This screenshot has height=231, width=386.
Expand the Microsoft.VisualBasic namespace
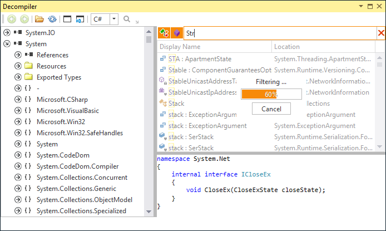tap(18, 111)
